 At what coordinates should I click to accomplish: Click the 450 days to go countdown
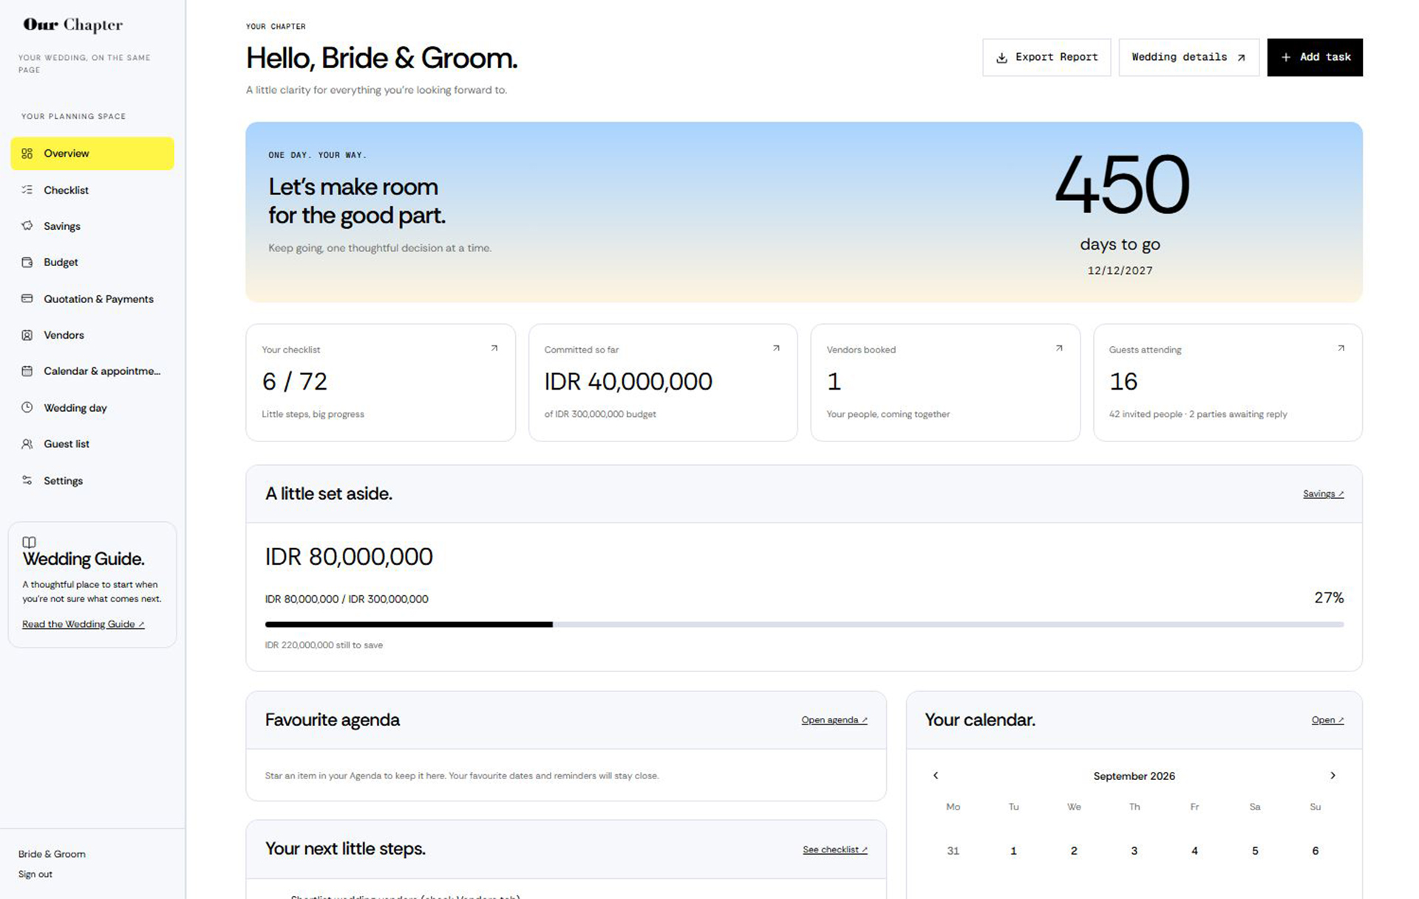tap(1121, 185)
